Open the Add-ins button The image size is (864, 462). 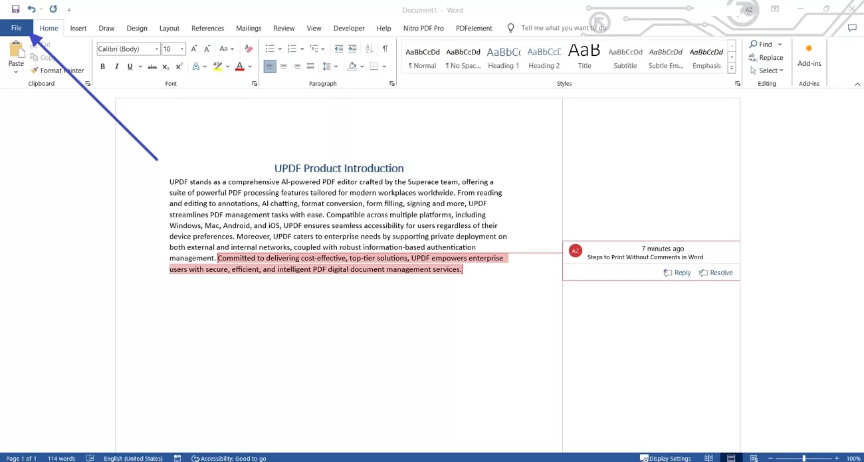click(x=809, y=56)
